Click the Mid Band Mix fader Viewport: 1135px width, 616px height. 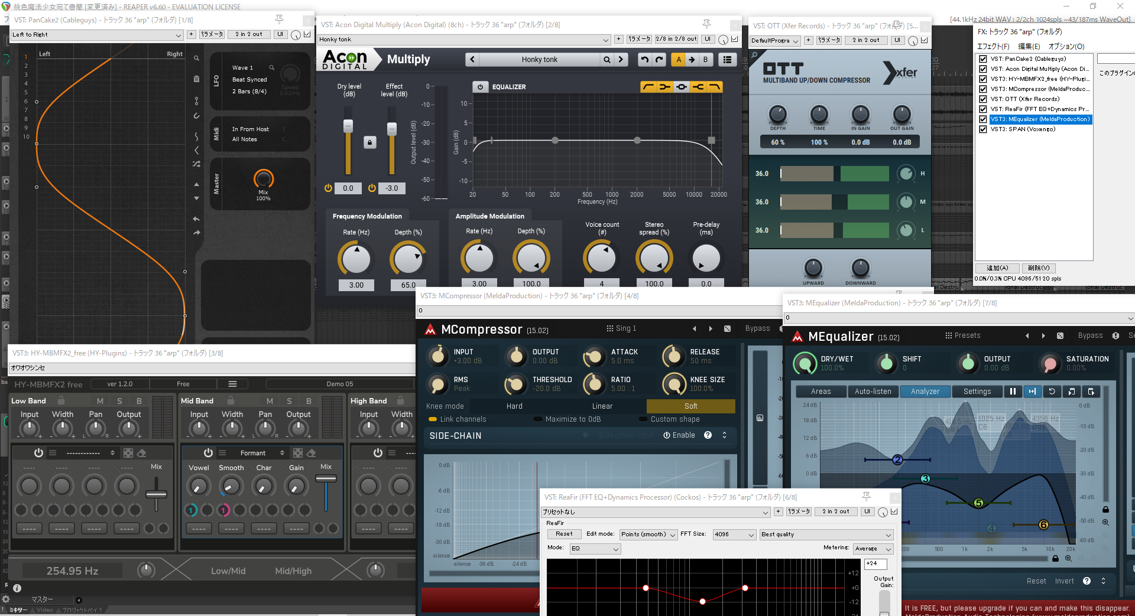(326, 478)
